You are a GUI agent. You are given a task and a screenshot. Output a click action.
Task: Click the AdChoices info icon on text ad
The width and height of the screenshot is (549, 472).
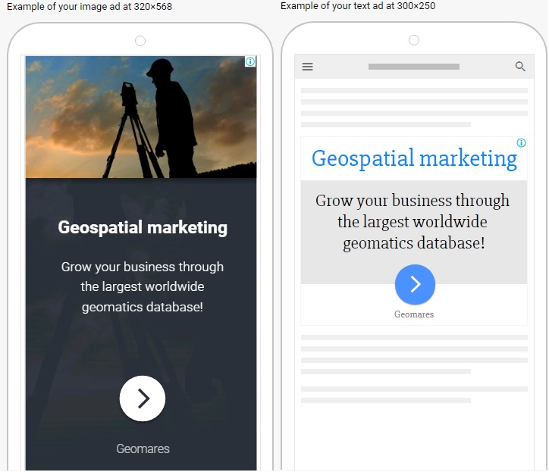point(521,142)
